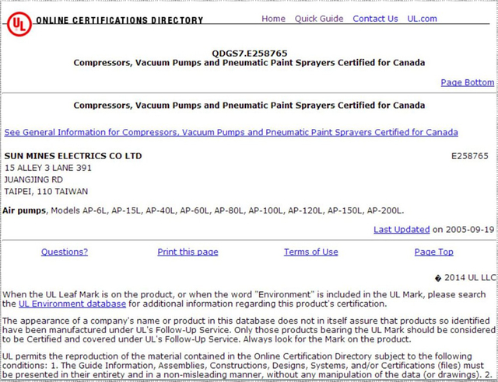Click the Taipei, 110 Taiwan address line
This screenshot has height=382, width=498.
click(x=46, y=191)
